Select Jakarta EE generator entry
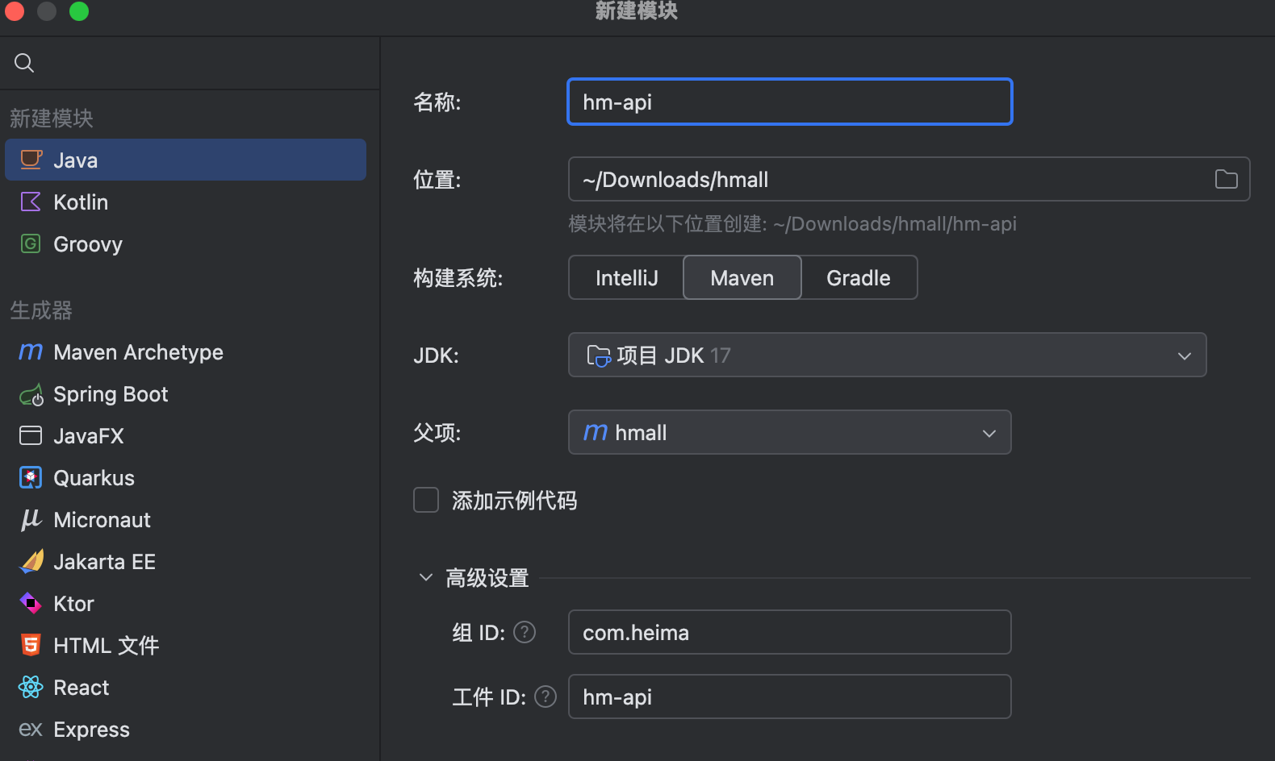 point(186,561)
